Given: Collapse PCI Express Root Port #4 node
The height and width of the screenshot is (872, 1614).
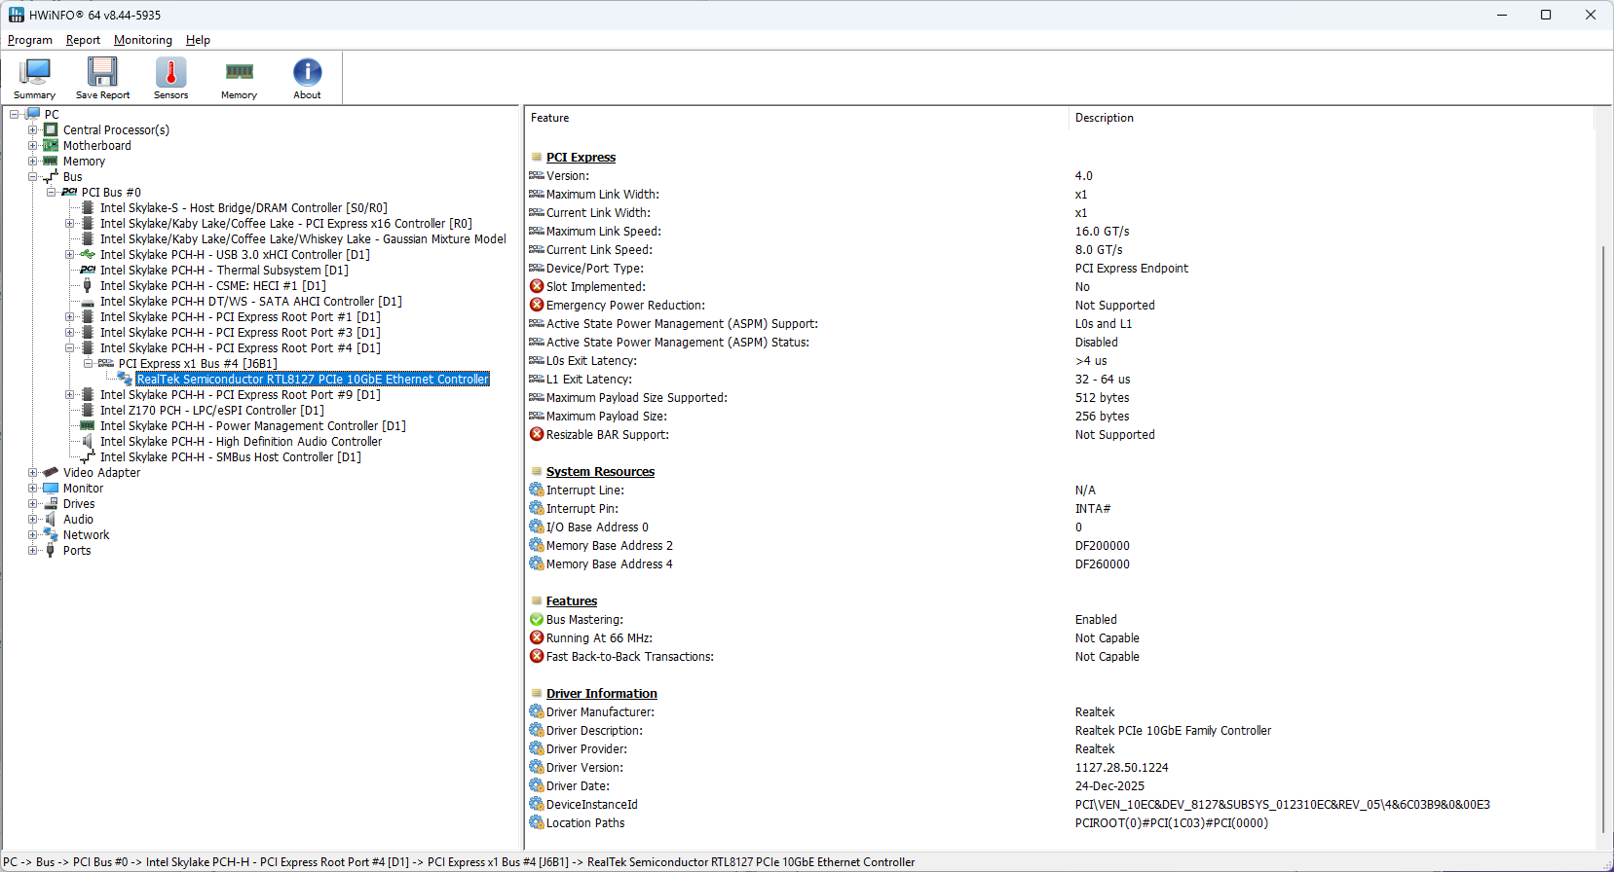Looking at the screenshot, I should click(x=70, y=348).
